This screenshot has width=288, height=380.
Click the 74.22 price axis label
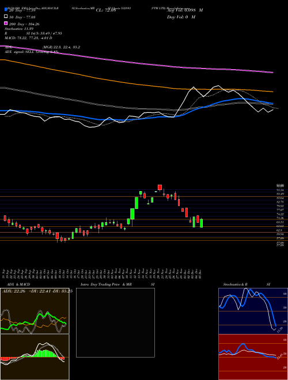281,214
